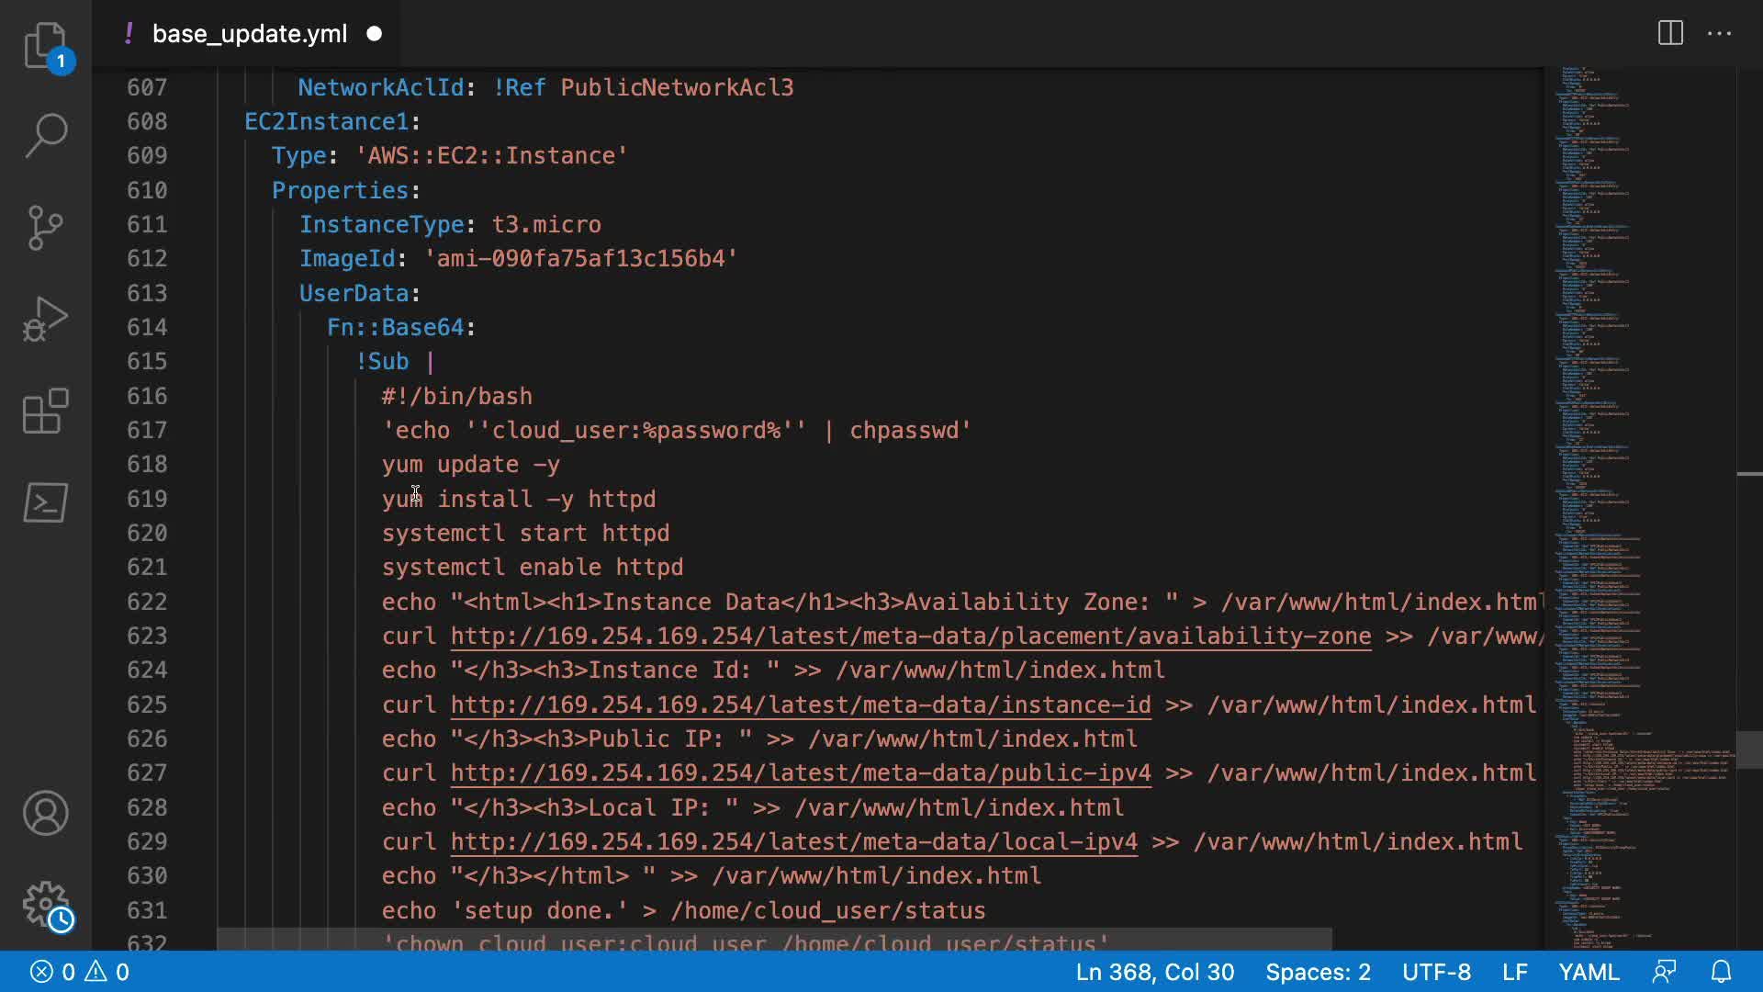Open the Run and Debug view
Viewport: 1763px width, 992px height.
pos(45,319)
